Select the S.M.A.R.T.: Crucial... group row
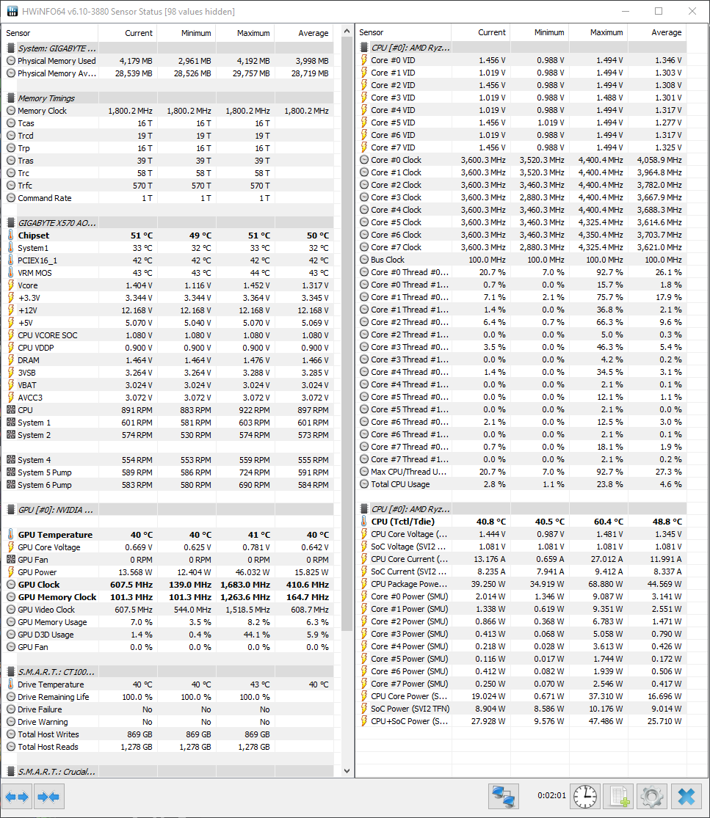Image resolution: width=710 pixels, height=818 pixels. click(x=167, y=772)
